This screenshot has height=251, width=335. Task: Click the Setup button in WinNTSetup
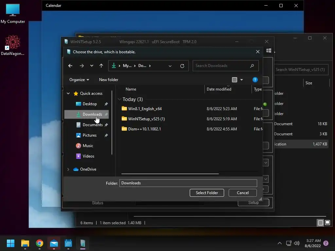point(254,203)
